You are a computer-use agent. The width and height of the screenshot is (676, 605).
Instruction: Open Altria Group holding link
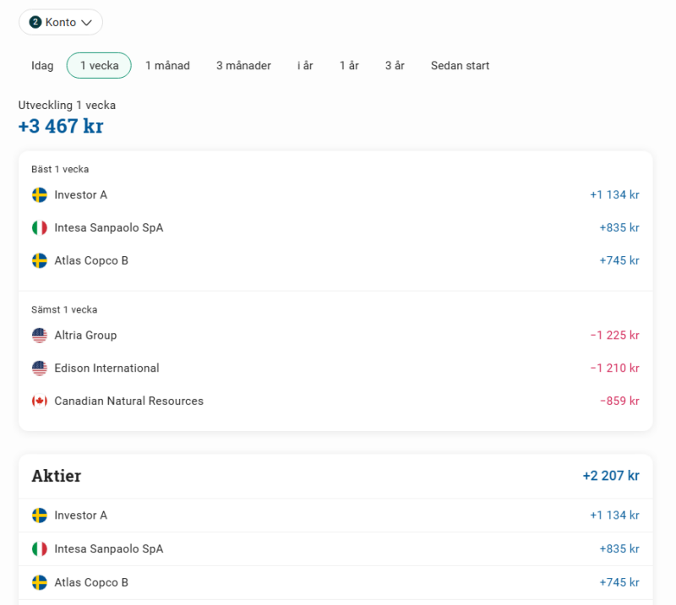pyautogui.click(x=85, y=335)
